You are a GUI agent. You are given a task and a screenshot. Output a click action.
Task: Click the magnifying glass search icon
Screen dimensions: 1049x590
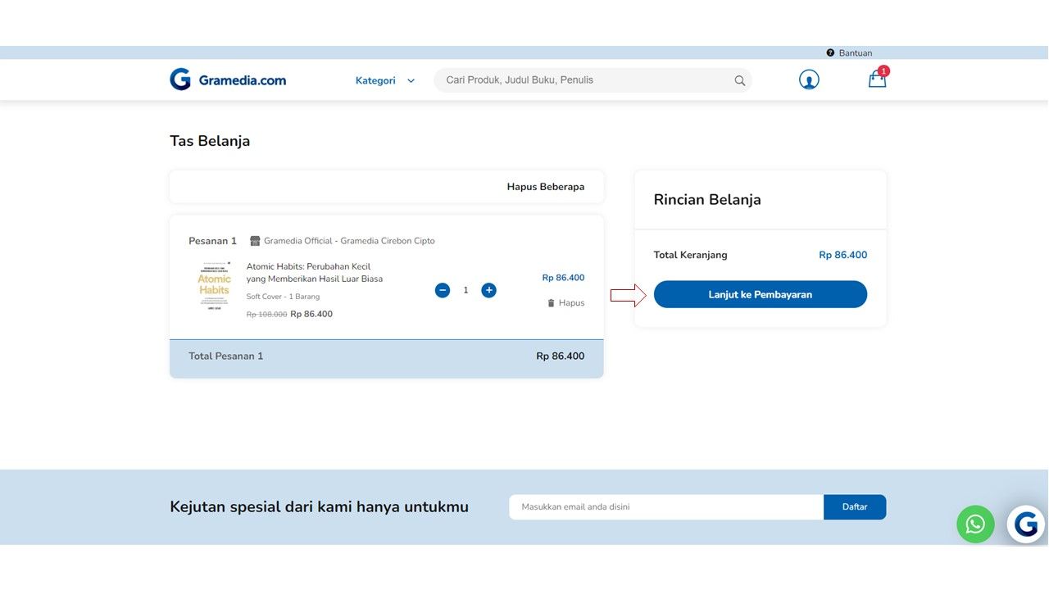coord(739,80)
